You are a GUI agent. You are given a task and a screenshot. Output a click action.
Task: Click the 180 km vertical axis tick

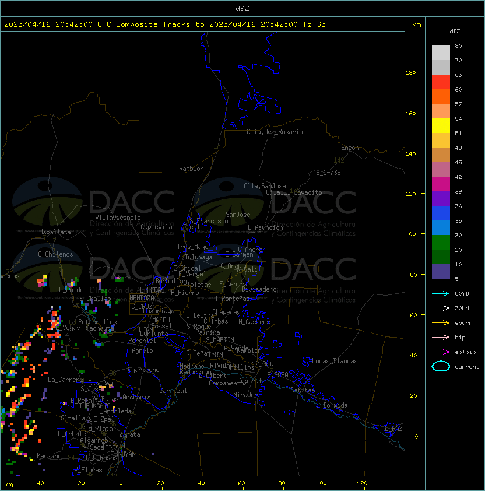click(x=410, y=73)
